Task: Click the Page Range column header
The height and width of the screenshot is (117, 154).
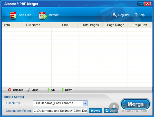Action: 115,25
